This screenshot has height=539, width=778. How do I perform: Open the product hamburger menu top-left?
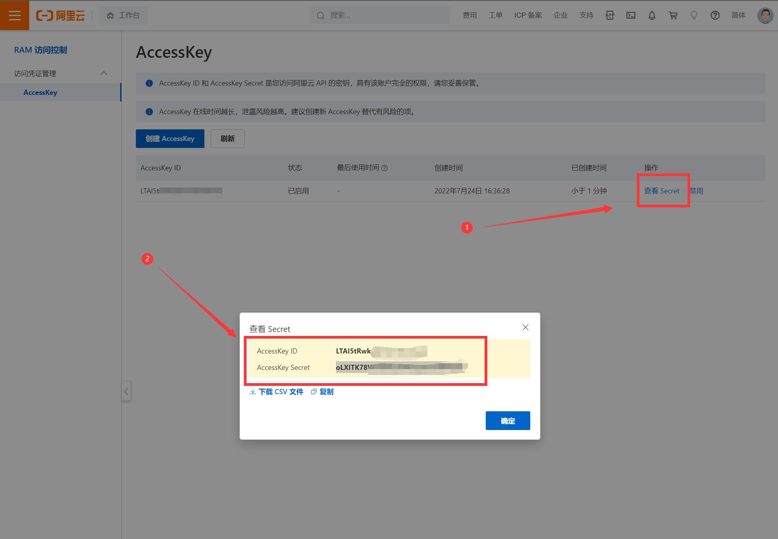pos(14,15)
